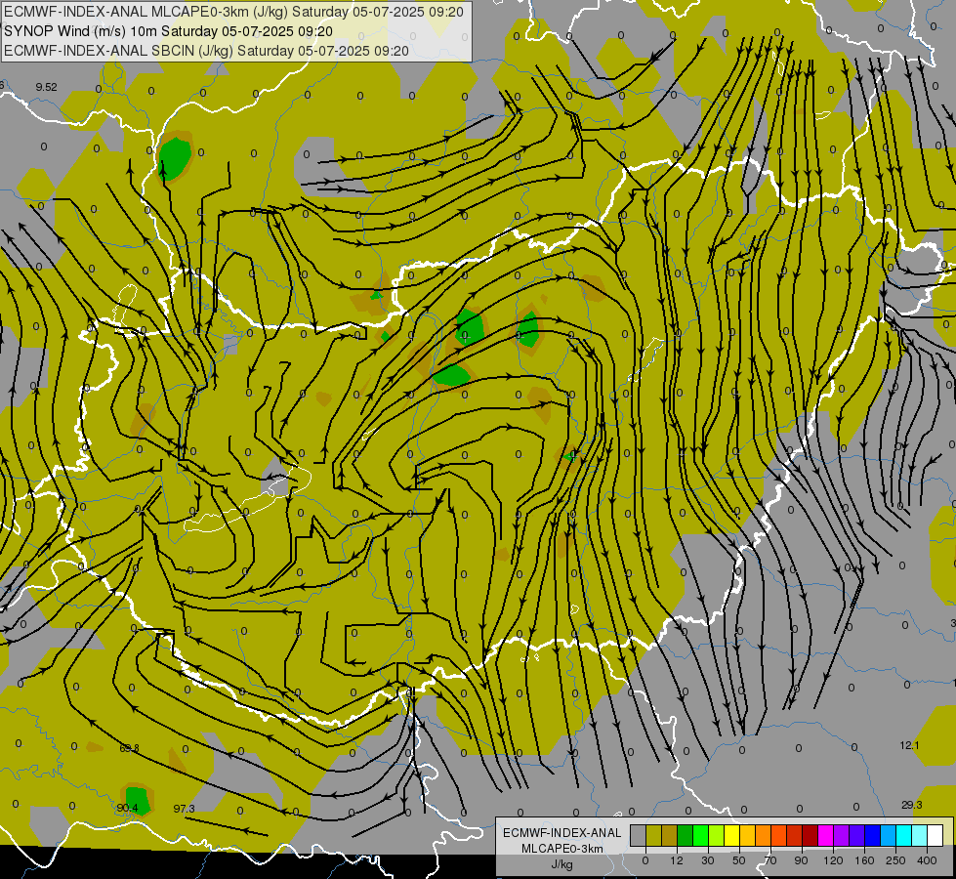This screenshot has height=879, width=956.
Task: Select the gray swatch in the legend
Action: pos(639,835)
